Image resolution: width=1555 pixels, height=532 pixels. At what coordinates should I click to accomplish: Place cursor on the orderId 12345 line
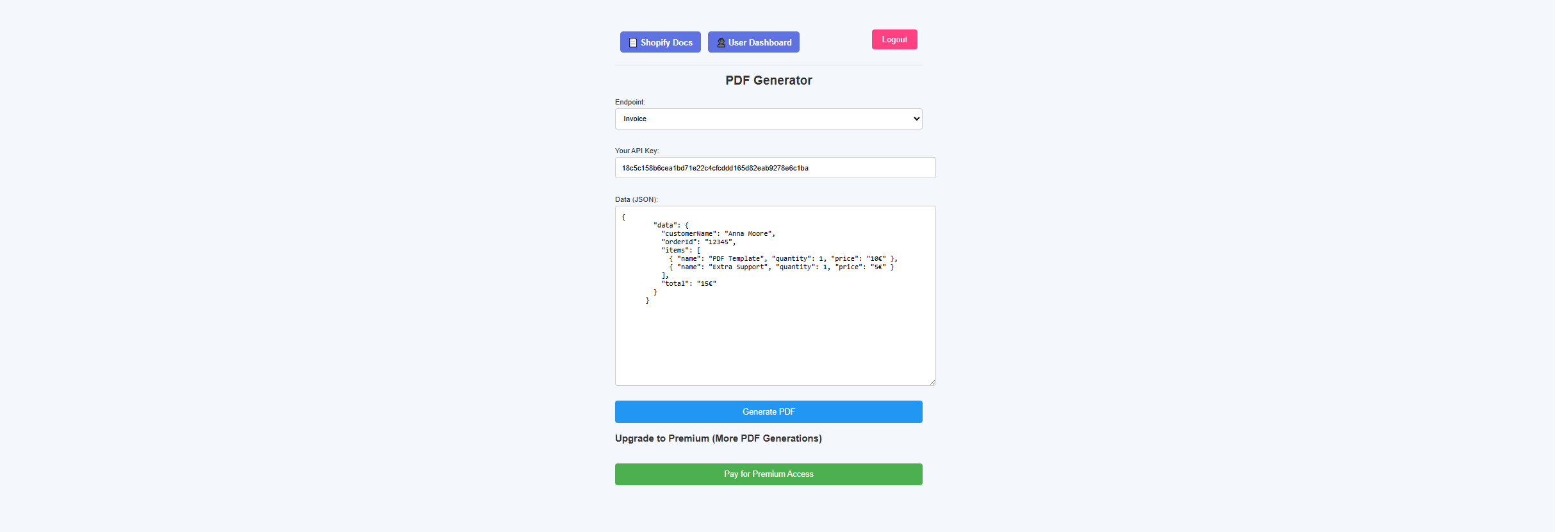(x=698, y=242)
